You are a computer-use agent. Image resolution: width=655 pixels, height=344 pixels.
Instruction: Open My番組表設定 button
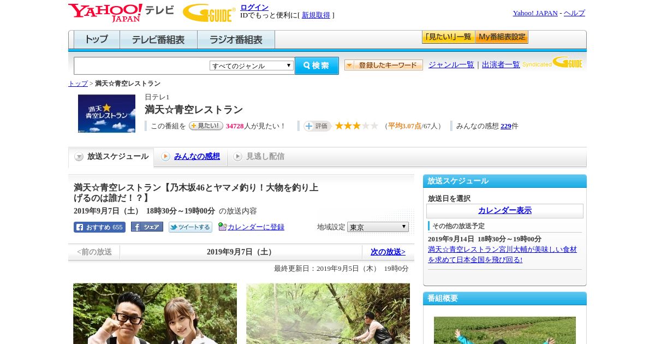(x=502, y=37)
